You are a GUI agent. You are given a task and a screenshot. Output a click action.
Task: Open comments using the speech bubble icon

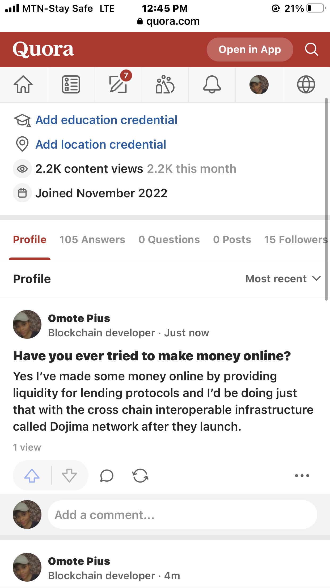[107, 475]
